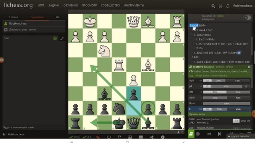The height and width of the screenshot is (143, 255).
Task: Step back one move
Action: coord(219,134)
